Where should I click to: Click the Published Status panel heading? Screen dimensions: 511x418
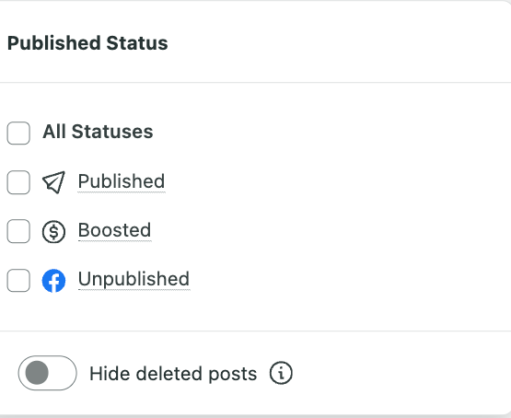tap(87, 43)
